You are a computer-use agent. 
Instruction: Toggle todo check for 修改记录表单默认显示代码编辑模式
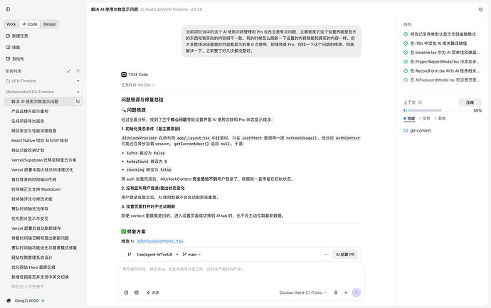[406, 34]
